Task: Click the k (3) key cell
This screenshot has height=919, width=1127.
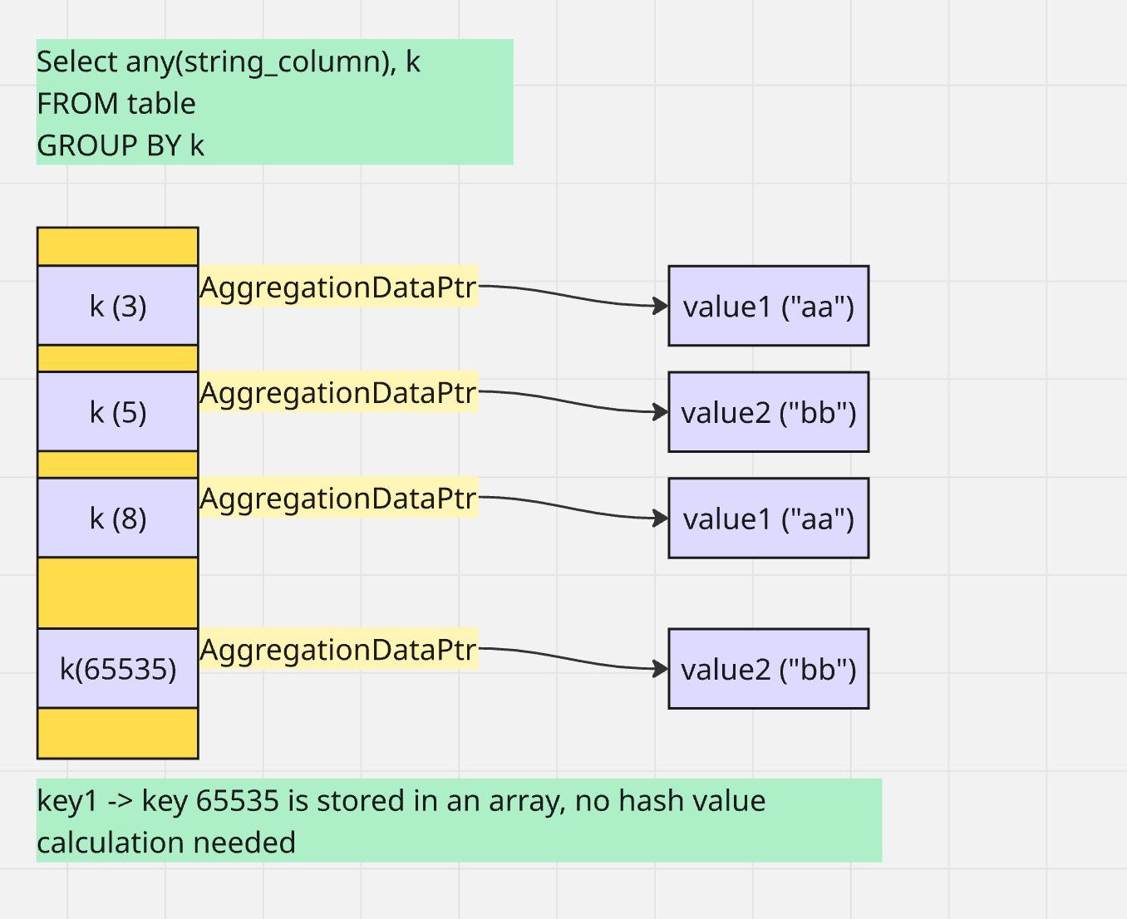Action: [118, 306]
